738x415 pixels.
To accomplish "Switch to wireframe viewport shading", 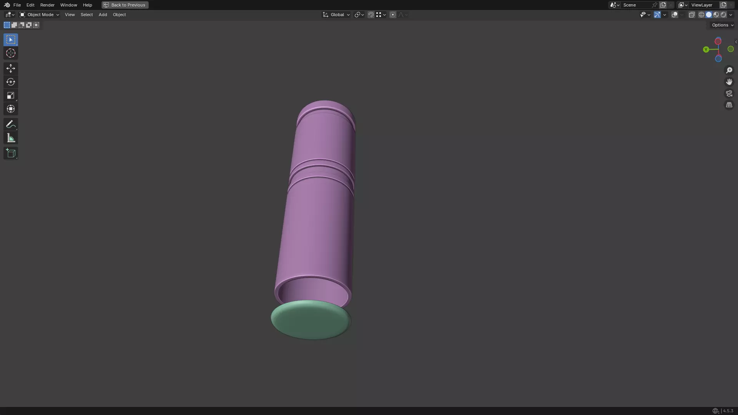I will pyautogui.click(x=701, y=15).
